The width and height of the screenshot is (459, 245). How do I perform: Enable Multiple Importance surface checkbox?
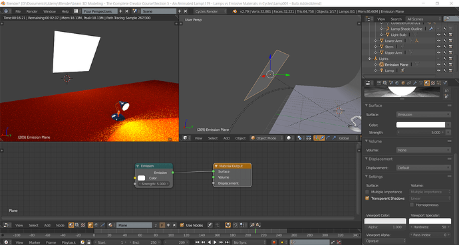pos(367,192)
